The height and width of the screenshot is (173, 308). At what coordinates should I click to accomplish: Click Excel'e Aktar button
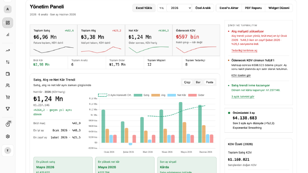[229, 8]
